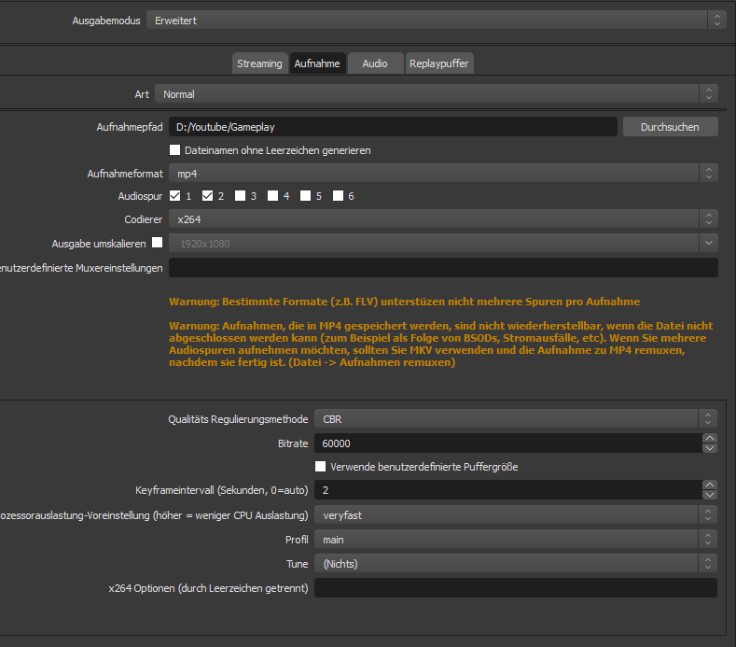Increase the Bitrate with the up arrow
The image size is (736, 647).
pyautogui.click(x=710, y=439)
